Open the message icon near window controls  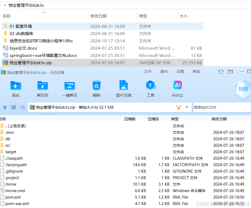[230, 72]
